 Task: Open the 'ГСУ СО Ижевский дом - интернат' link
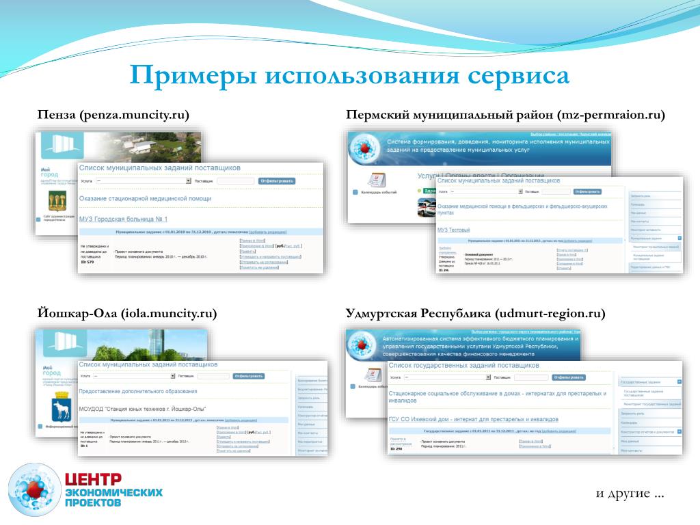point(473,419)
